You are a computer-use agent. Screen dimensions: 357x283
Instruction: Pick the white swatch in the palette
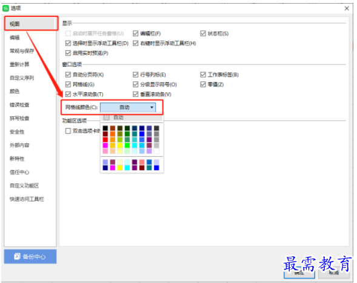pos(156,151)
